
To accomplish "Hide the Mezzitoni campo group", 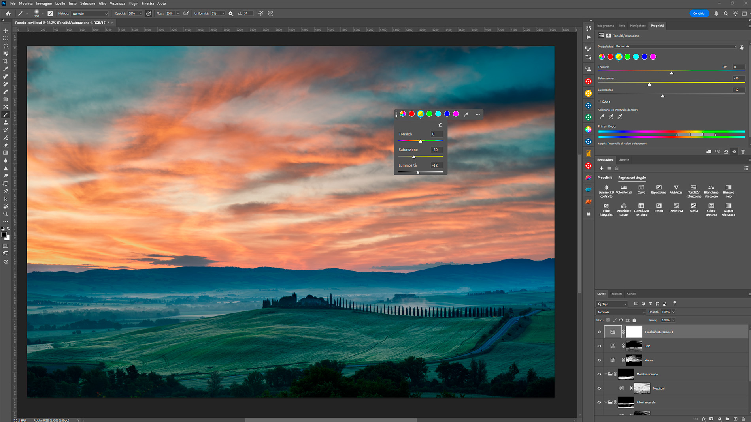I will [x=599, y=374].
